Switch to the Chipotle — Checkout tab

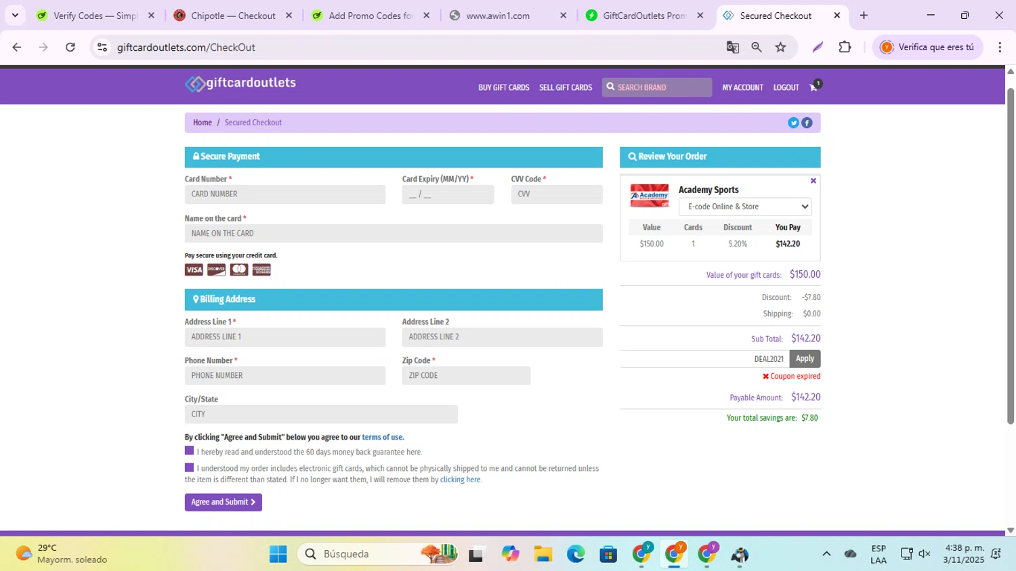(233, 16)
